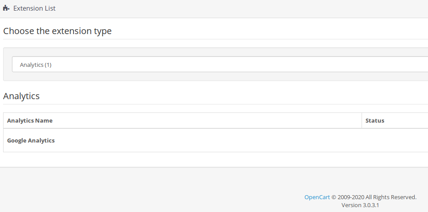Click the (1) count in the dropdown
This screenshot has height=212, width=428.
48,65
